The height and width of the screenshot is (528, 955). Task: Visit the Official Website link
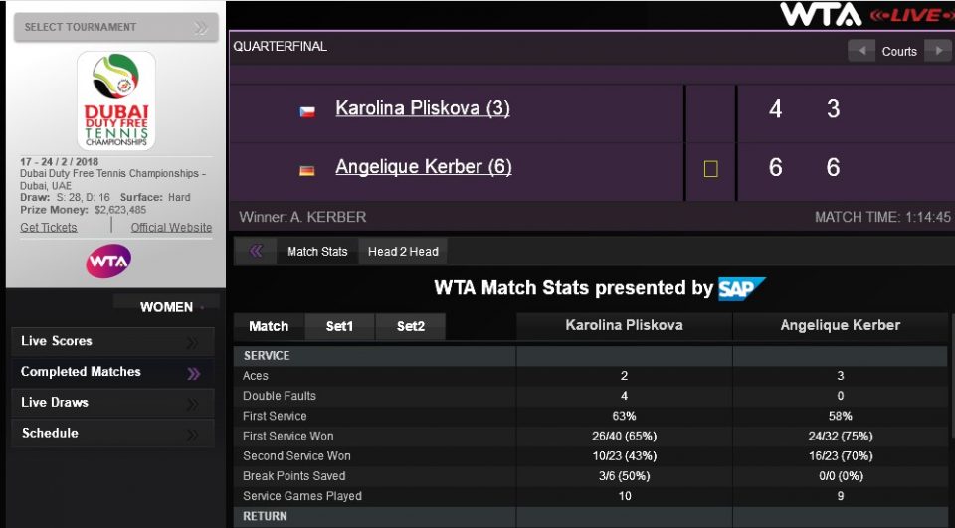click(171, 228)
